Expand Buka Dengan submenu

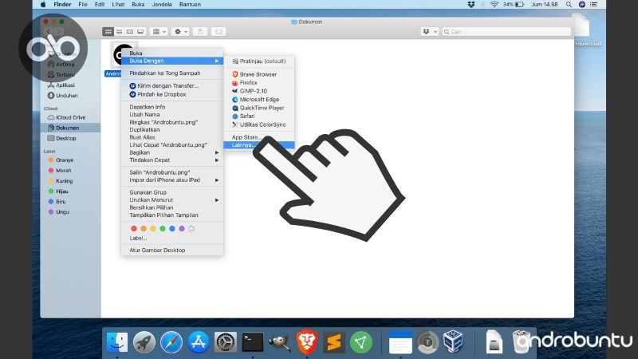(172, 61)
